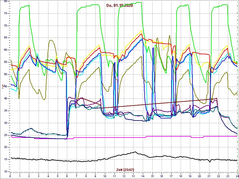Viewport: 239px width, 179px height.
Task: Click hour 24 on the time axis
Action: click(237, 176)
